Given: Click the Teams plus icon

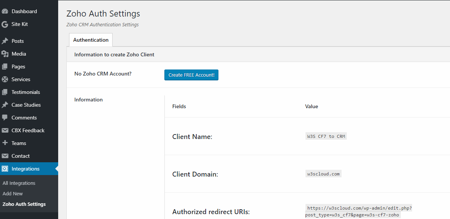Looking at the screenshot, I should pos(5,143).
